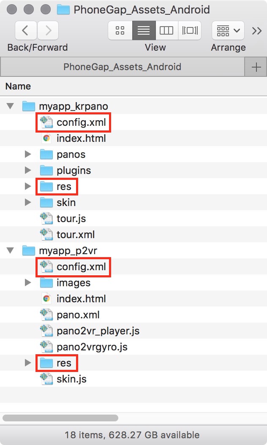Select the tour.js file icon
This screenshot has height=445, width=267.
[x=46, y=219]
